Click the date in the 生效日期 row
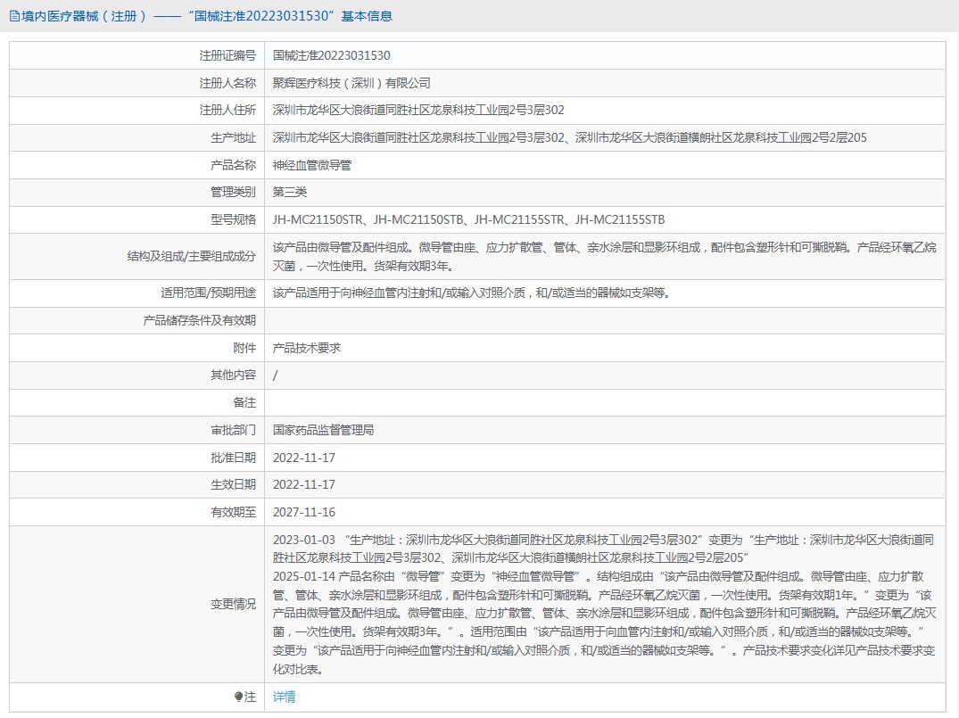This screenshot has width=959, height=718. pyautogui.click(x=304, y=484)
